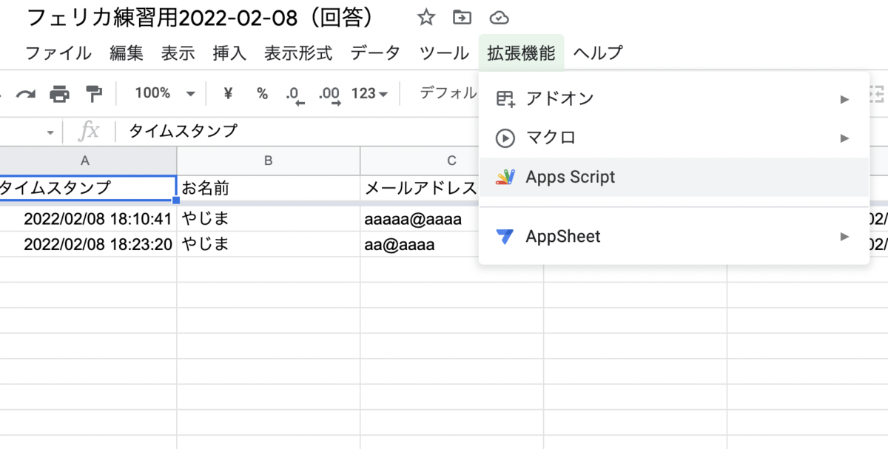The image size is (888, 449).
Task: Click the redo arrow icon
Action: click(x=26, y=94)
